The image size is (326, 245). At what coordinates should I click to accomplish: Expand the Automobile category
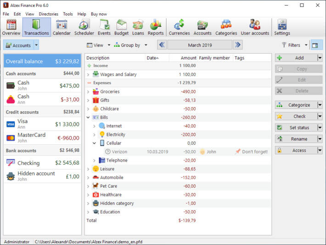(88, 178)
